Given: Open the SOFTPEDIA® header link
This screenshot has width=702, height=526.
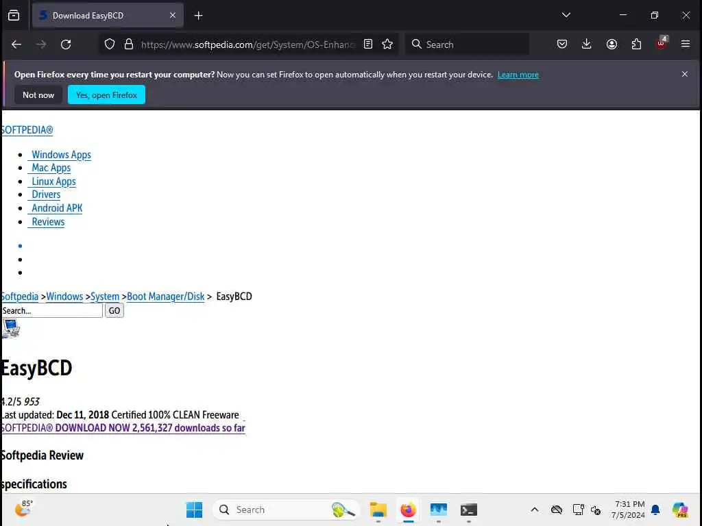Looking at the screenshot, I should [27, 130].
